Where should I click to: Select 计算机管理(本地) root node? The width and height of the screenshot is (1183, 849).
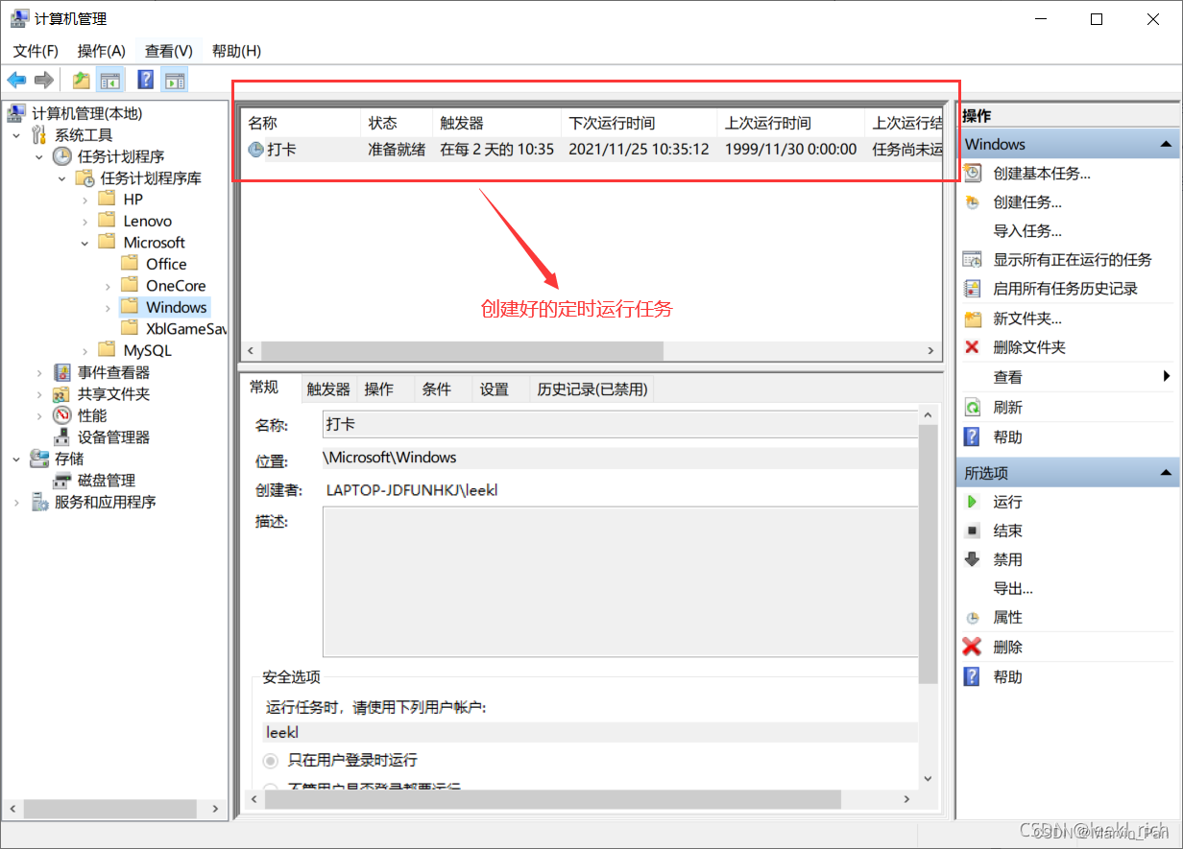pyautogui.click(x=86, y=113)
